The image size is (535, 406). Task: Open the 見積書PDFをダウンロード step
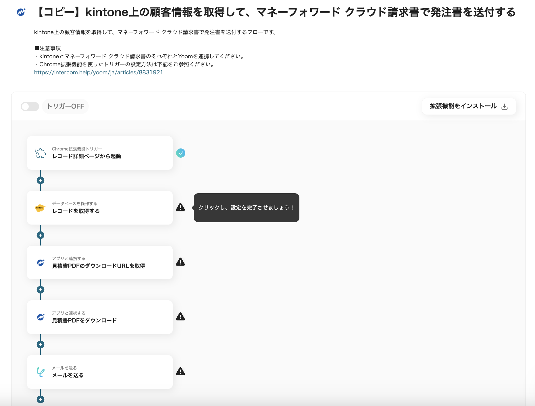[x=100, y=317]
